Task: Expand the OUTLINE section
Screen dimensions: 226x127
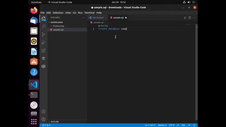Action: [55, 122]
